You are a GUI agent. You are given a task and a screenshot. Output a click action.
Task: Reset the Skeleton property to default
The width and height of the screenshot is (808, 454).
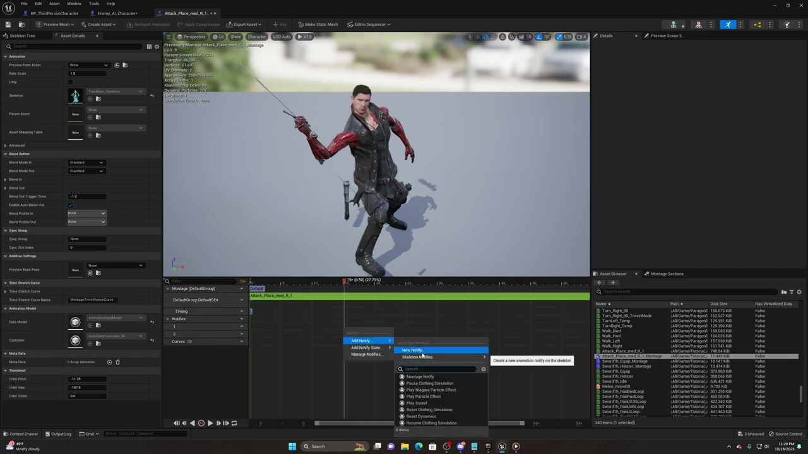[x=151, y=96]
